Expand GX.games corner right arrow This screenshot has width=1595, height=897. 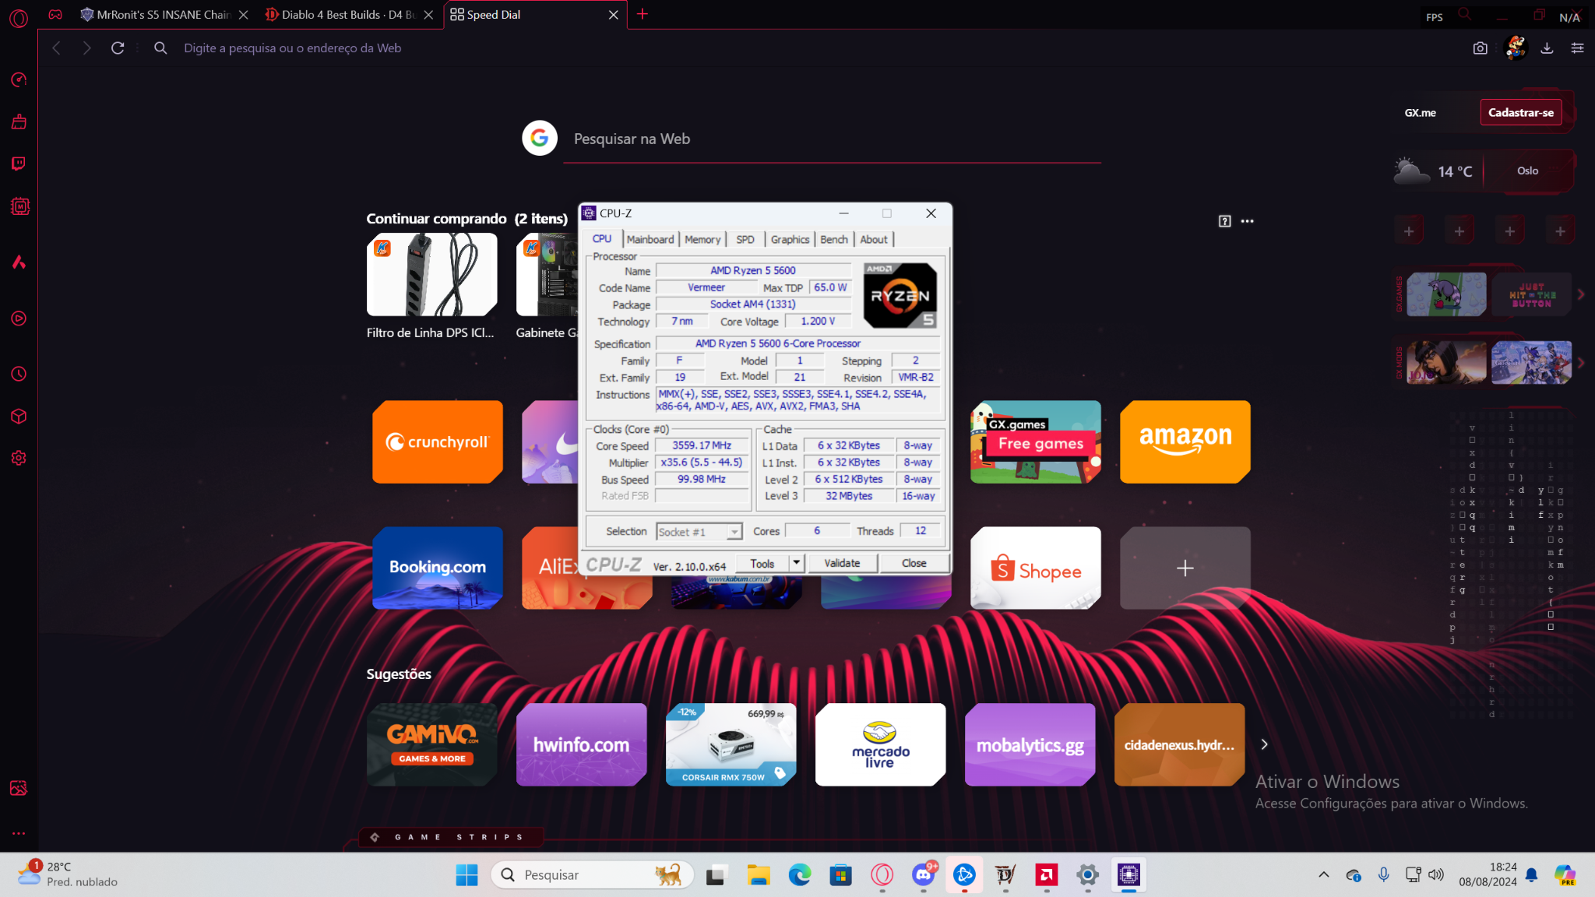tap(1581, 294)
